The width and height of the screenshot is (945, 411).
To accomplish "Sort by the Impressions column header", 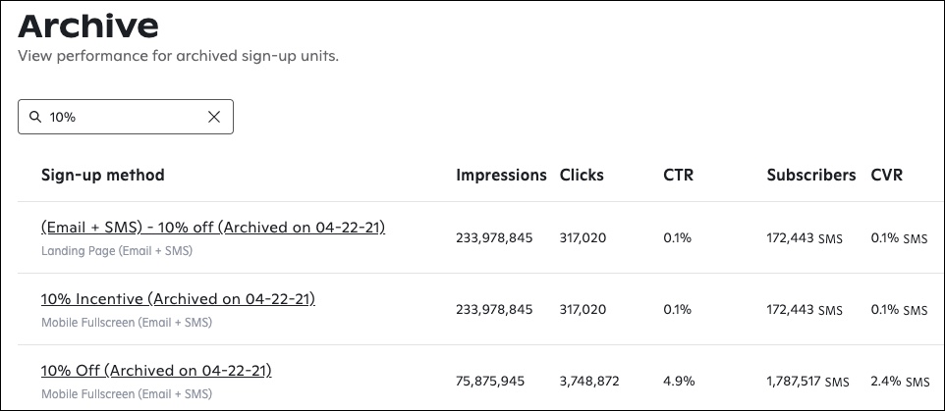I will tap(501, 175).
